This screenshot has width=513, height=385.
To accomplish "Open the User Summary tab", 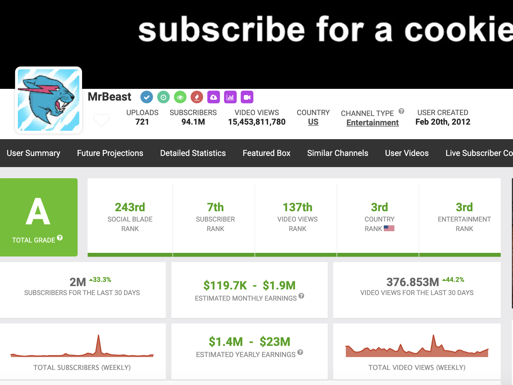I will click(x=33, y=153).
